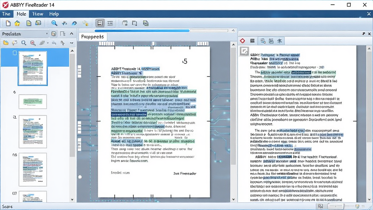
Task: Toggle the first highlighted icon in text pane toolbar
Action: (263, 41)
